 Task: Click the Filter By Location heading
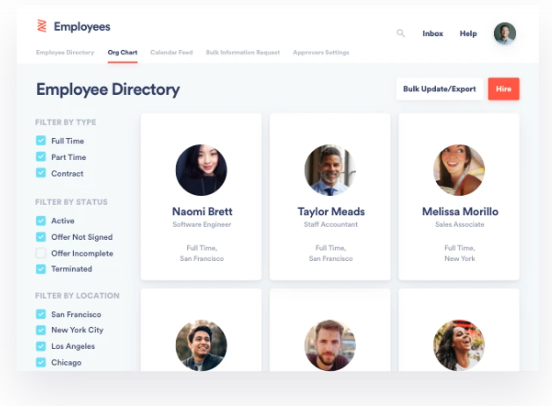point(77,295)
